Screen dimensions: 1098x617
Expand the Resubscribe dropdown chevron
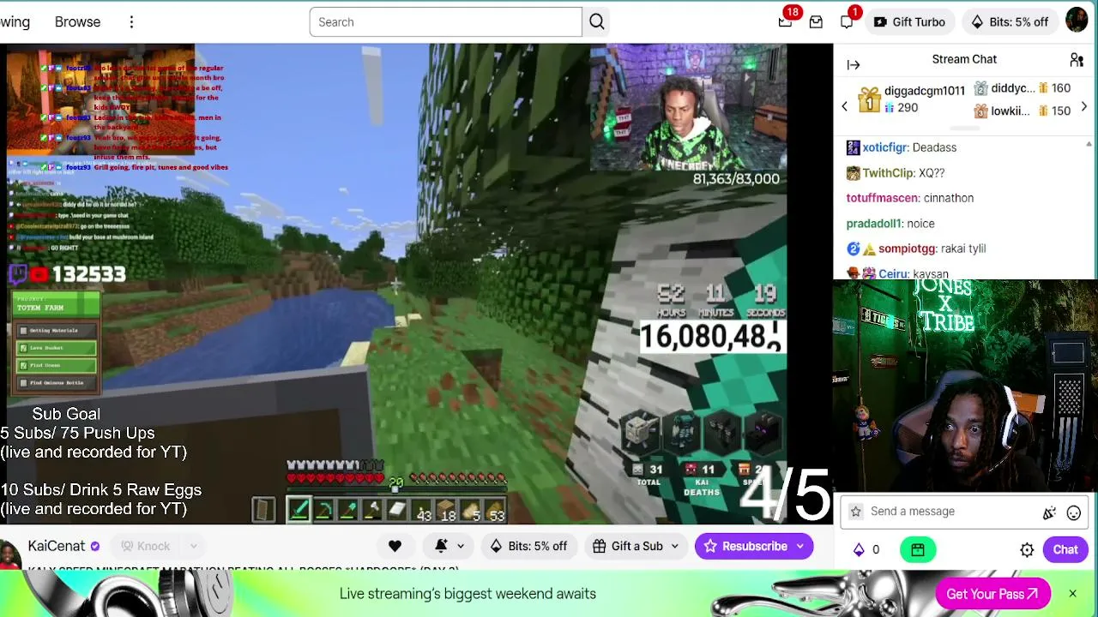[801, 546]
